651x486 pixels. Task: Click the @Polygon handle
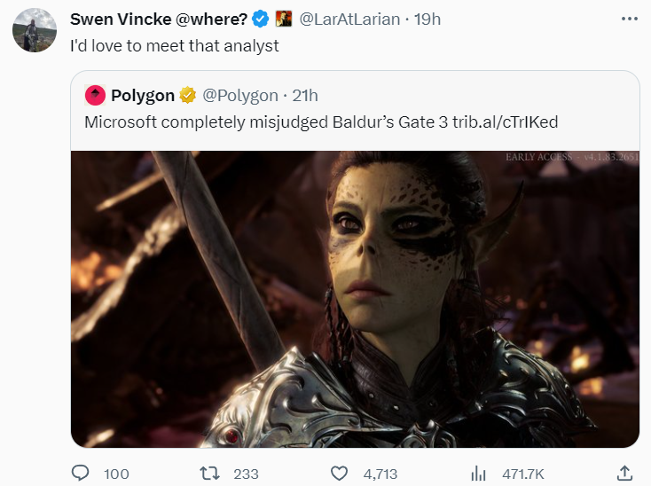(240, 96)
